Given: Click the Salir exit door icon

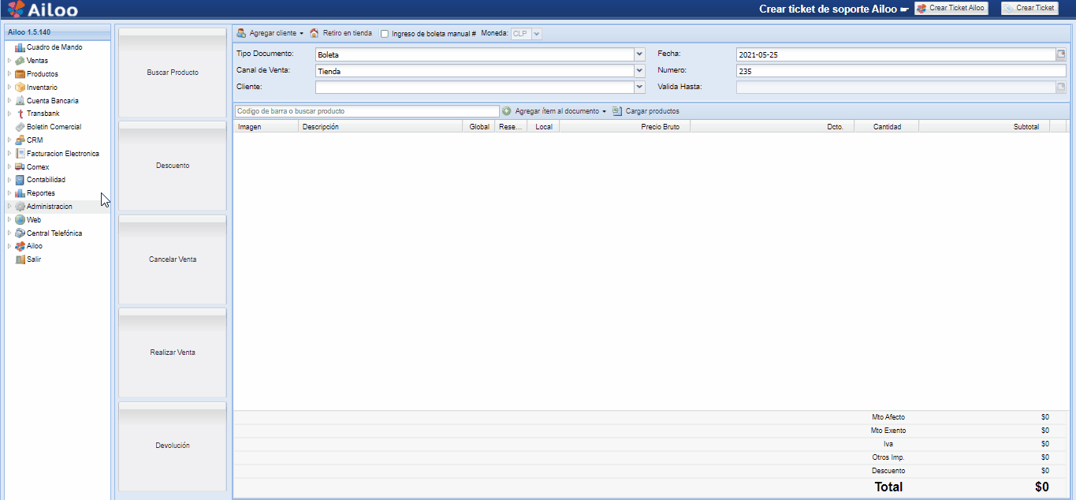Looking at the screenshot, I should 20,259.
